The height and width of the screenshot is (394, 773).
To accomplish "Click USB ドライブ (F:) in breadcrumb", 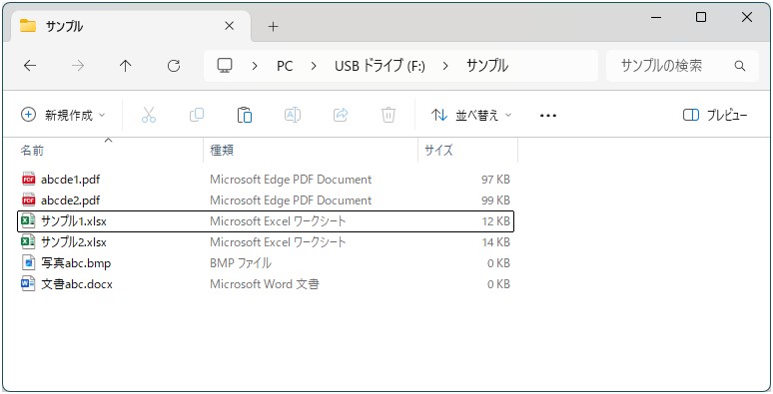I will (380, 66).
